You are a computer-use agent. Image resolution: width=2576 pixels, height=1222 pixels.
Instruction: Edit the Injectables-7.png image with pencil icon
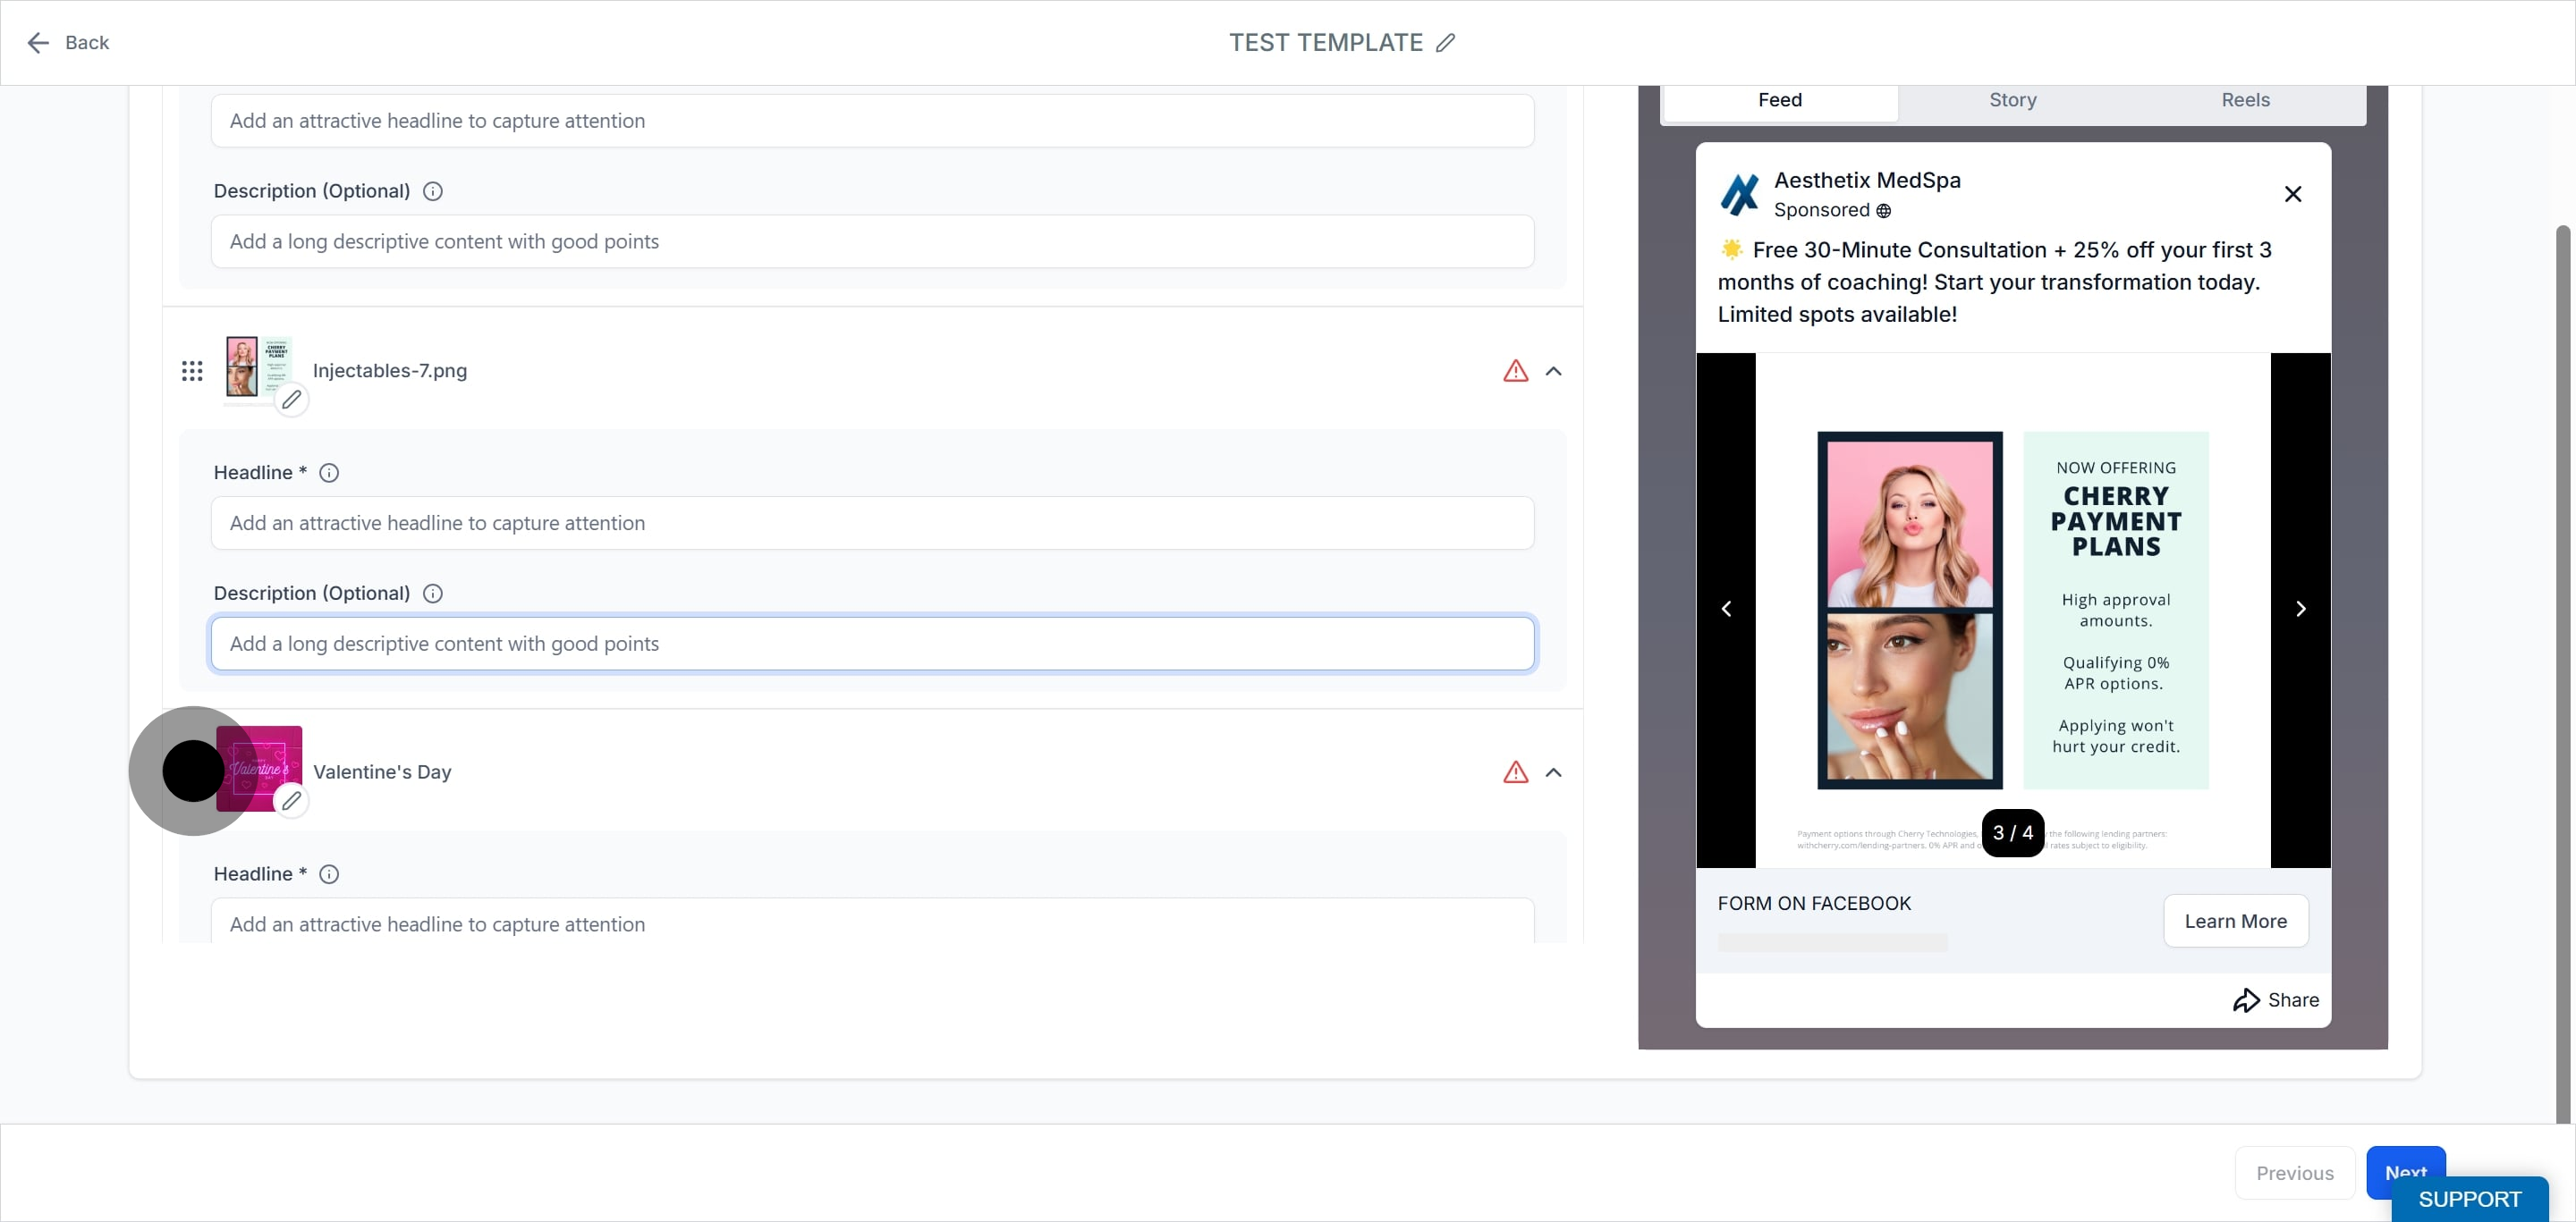pyautogui.click(x=291, y=400)
